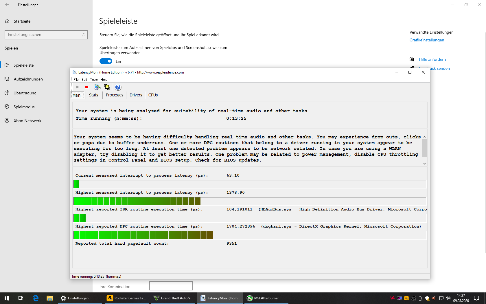
Task: Switch to the Stats tab
Action: pos(93,95)
